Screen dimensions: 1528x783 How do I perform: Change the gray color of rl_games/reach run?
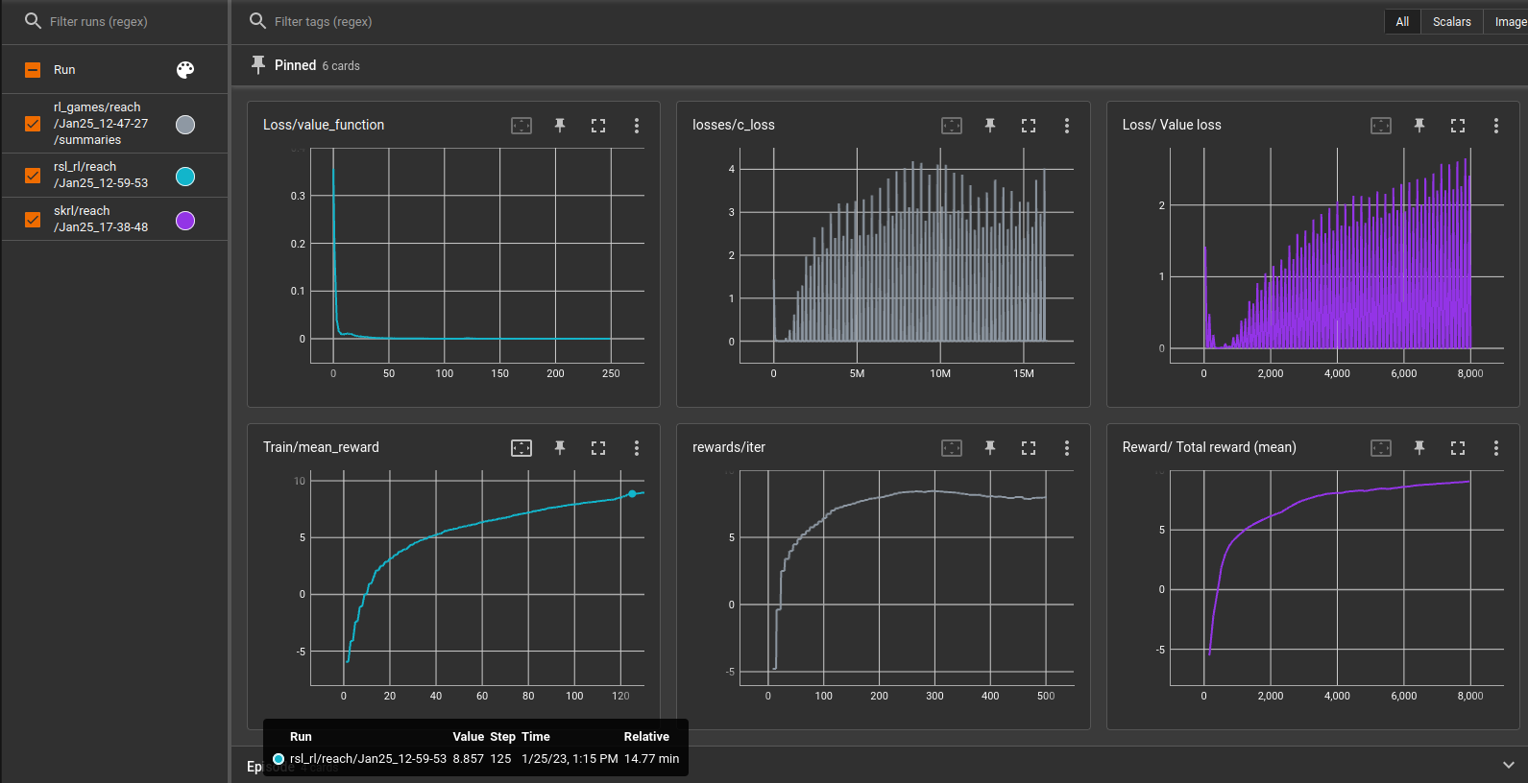185,125
